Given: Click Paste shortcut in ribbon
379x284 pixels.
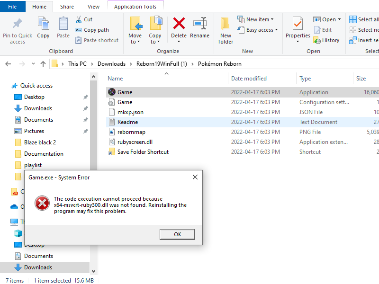Looking at the screenshot, I should click(x=97, y=40).
